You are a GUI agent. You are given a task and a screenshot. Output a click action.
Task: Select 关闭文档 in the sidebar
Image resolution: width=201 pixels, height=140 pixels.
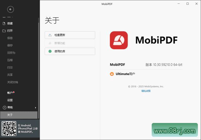[13, 82]
